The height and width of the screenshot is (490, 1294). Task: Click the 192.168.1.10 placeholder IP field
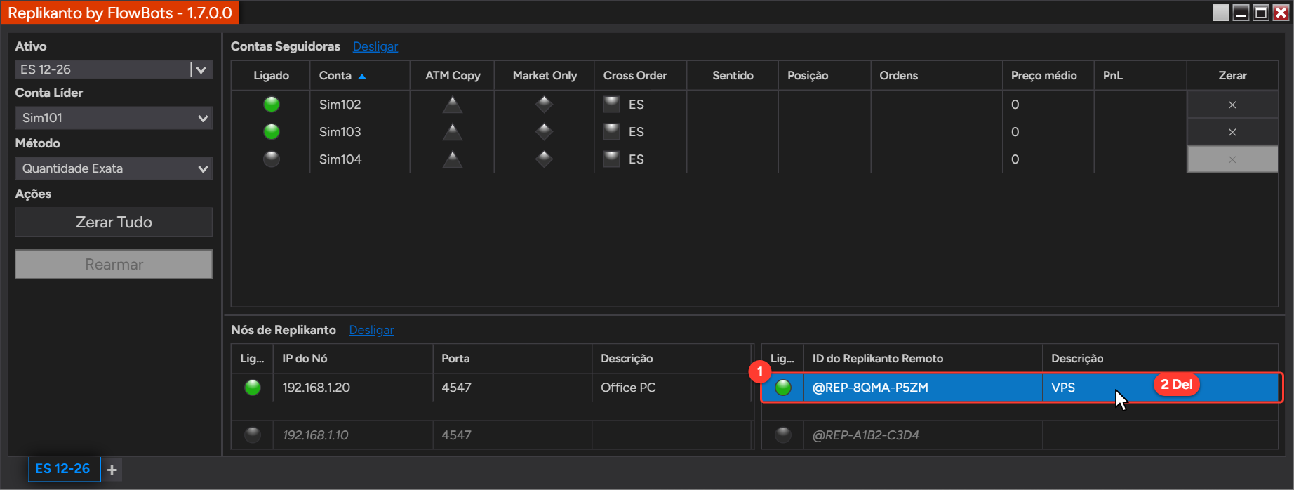click(x=353, y=435)
